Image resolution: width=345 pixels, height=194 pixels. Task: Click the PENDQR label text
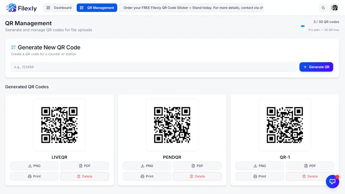coord(172,157)
